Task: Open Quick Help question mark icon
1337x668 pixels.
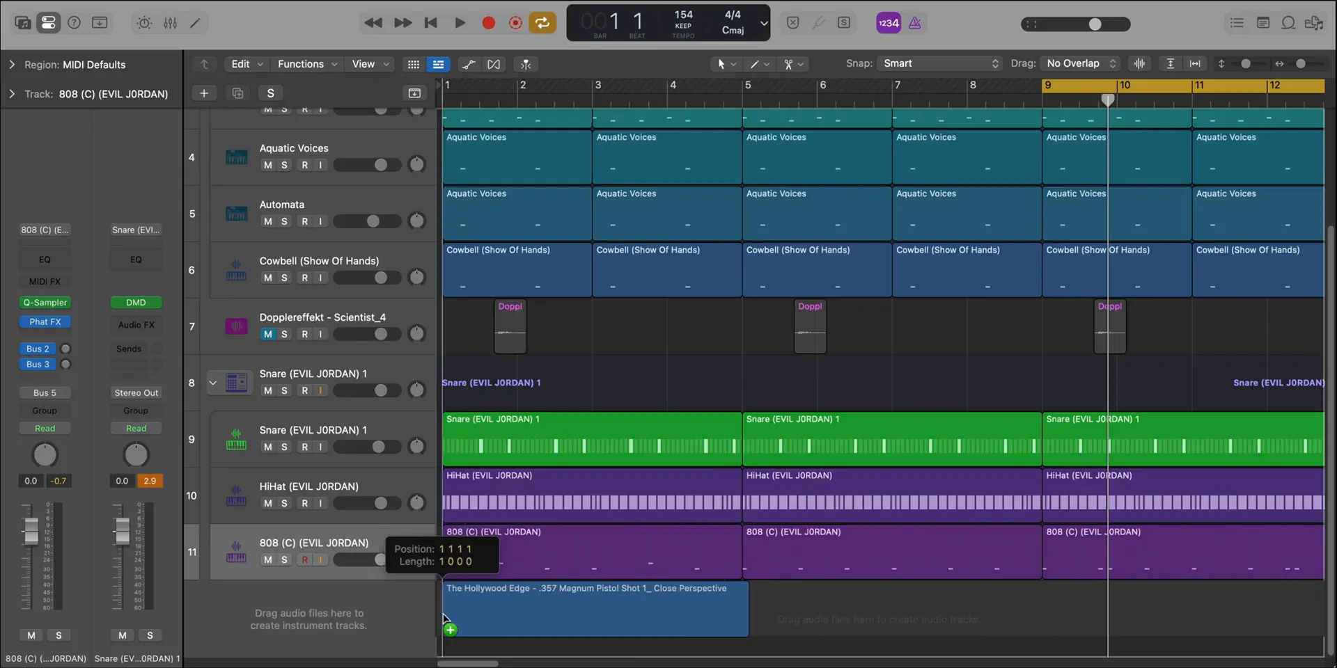Action: [74, 23]
